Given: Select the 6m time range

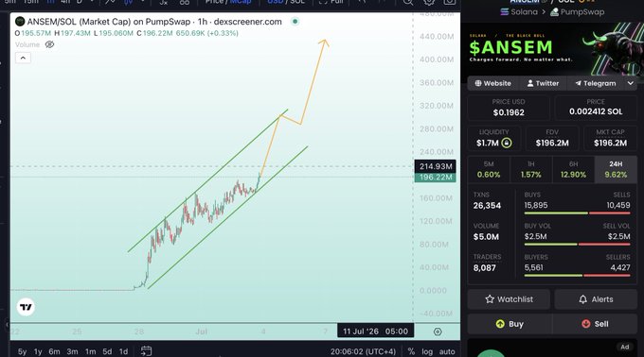Looking at the screenshot, I should (x=54, y=351).
